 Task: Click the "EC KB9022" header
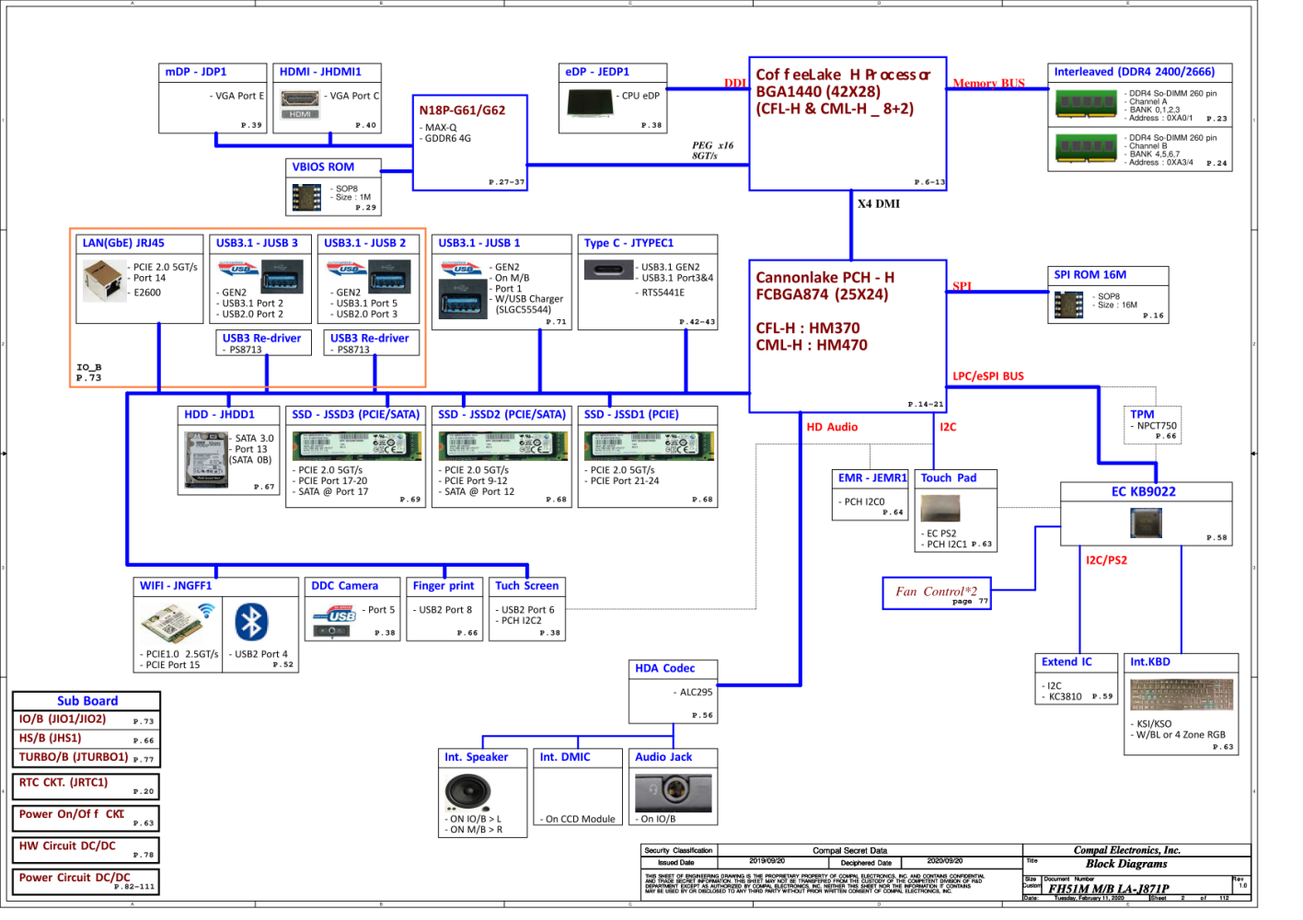(1143, 491)
